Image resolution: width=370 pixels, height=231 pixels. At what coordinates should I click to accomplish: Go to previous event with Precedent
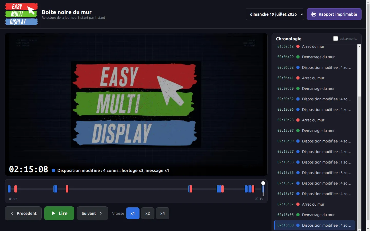coord(23,213)
